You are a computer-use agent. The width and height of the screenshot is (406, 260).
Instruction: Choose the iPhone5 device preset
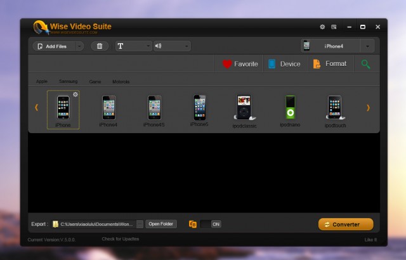click(x=199, y=110)
